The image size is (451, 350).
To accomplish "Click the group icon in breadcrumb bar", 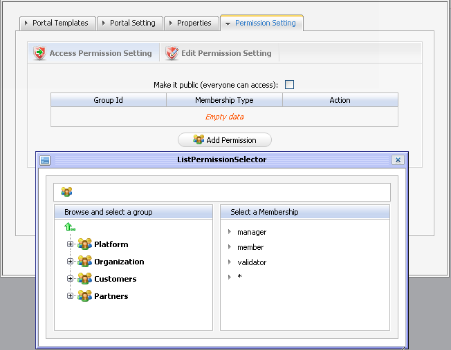I will point(66,192).
